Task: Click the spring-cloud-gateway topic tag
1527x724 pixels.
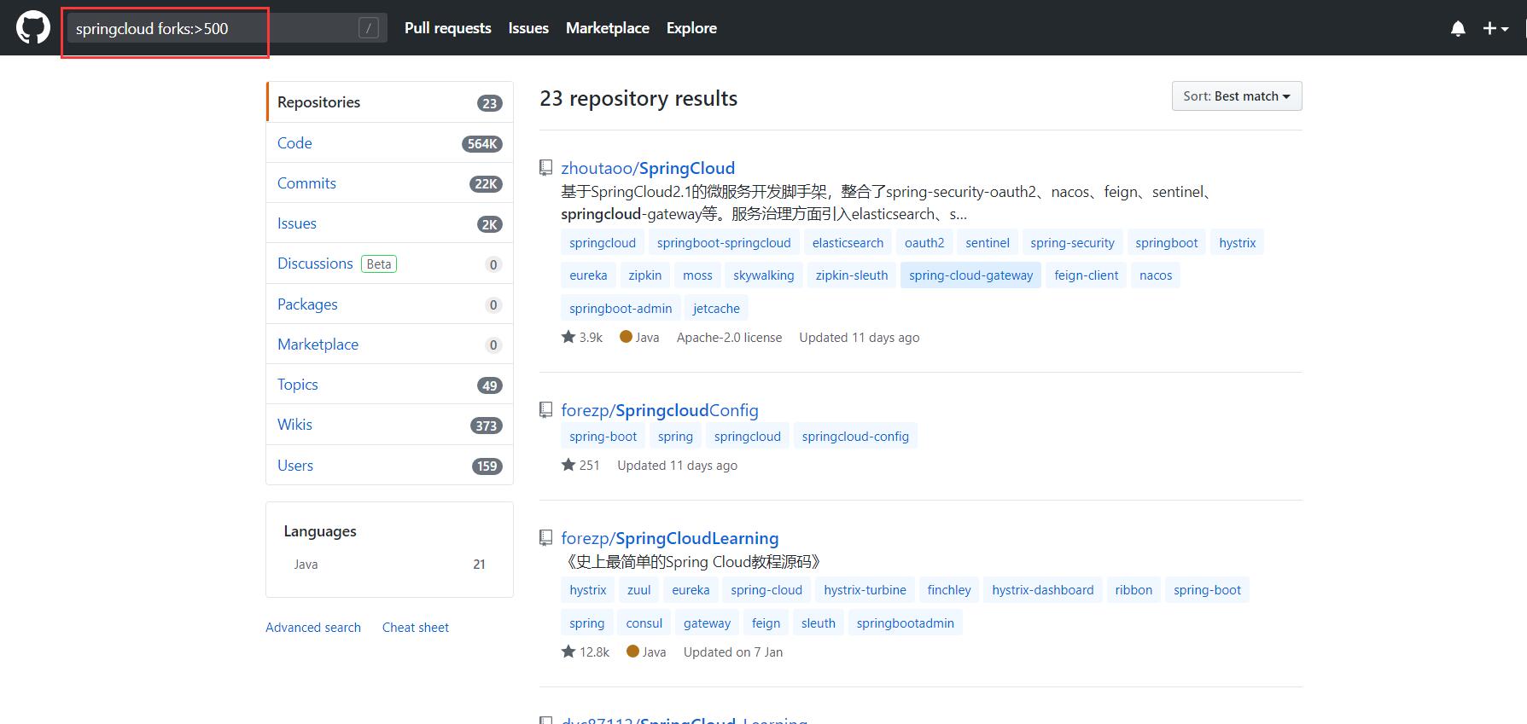Action: (x=970, y=275)
